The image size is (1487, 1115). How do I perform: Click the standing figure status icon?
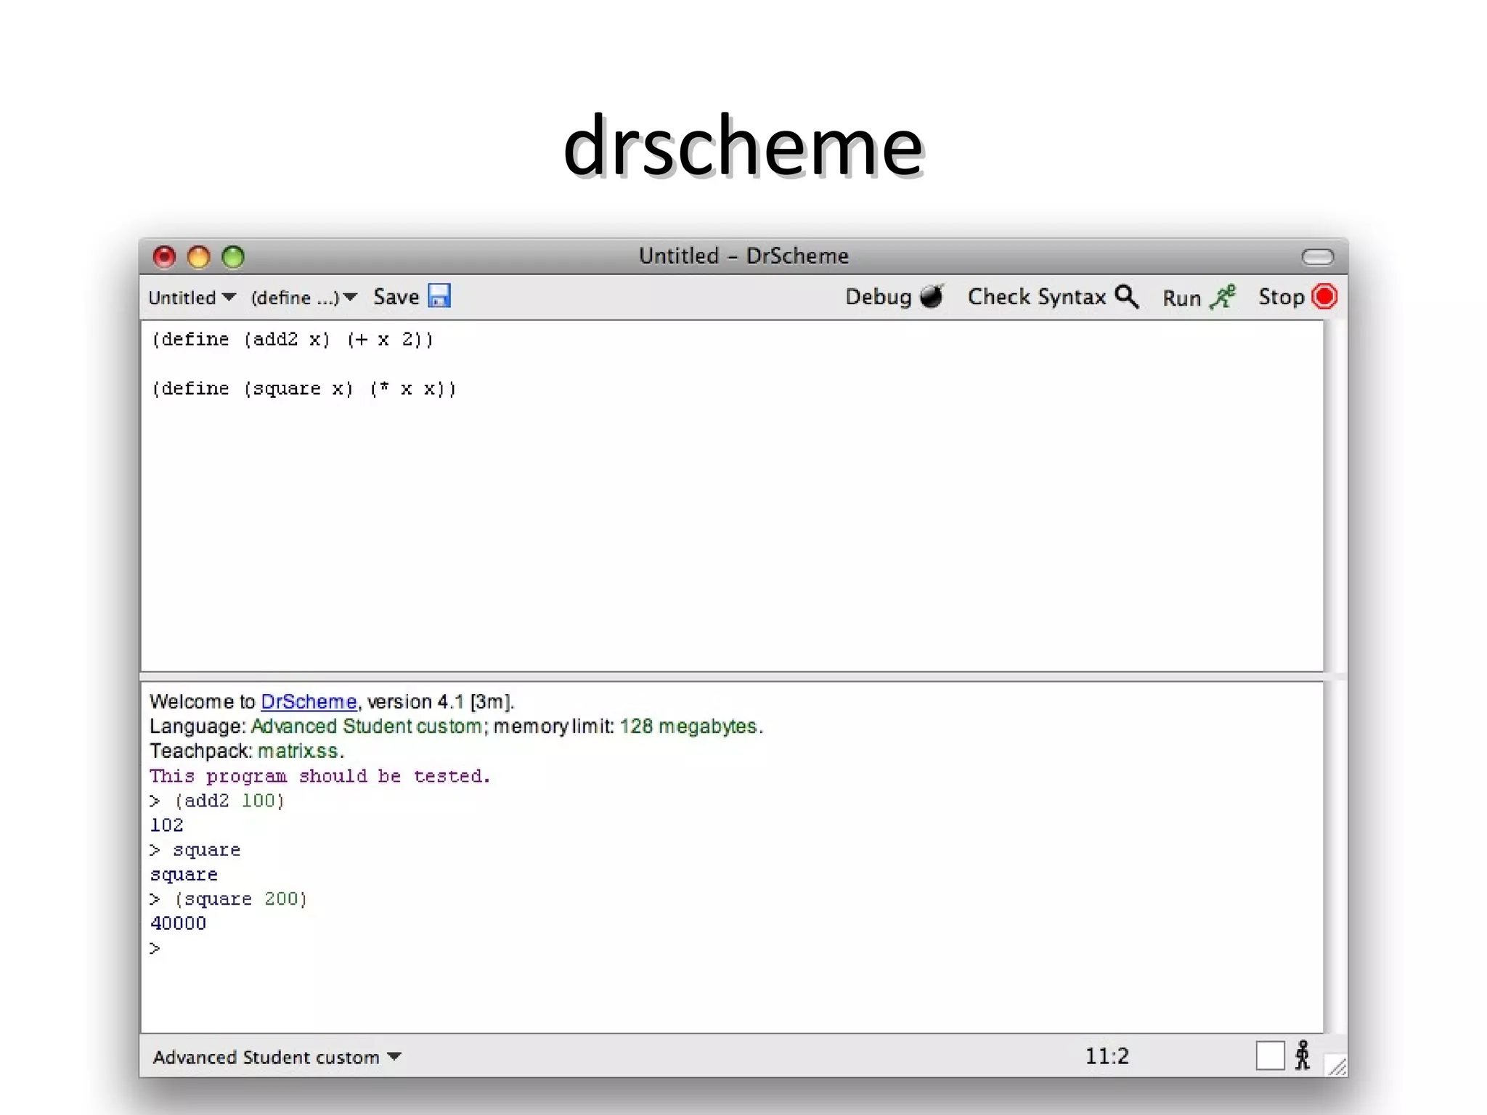click(x=1303, y=1055)
